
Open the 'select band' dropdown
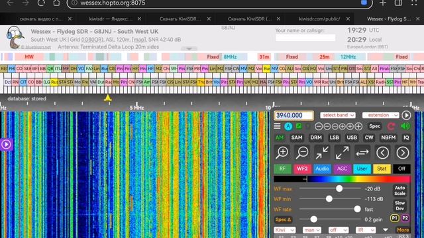point(338,115)
